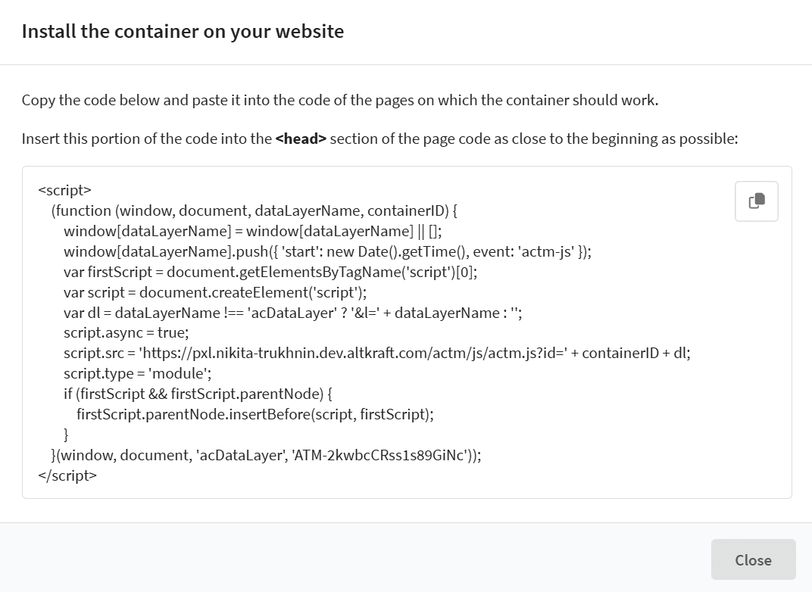Click the opening <script> tag line
The width and height of the screenshot is (812, 592).
pos(64,190)
